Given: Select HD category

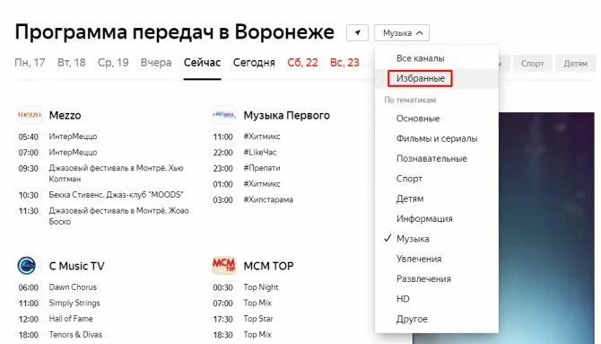Looking at the screenshot, I should 403,299.
